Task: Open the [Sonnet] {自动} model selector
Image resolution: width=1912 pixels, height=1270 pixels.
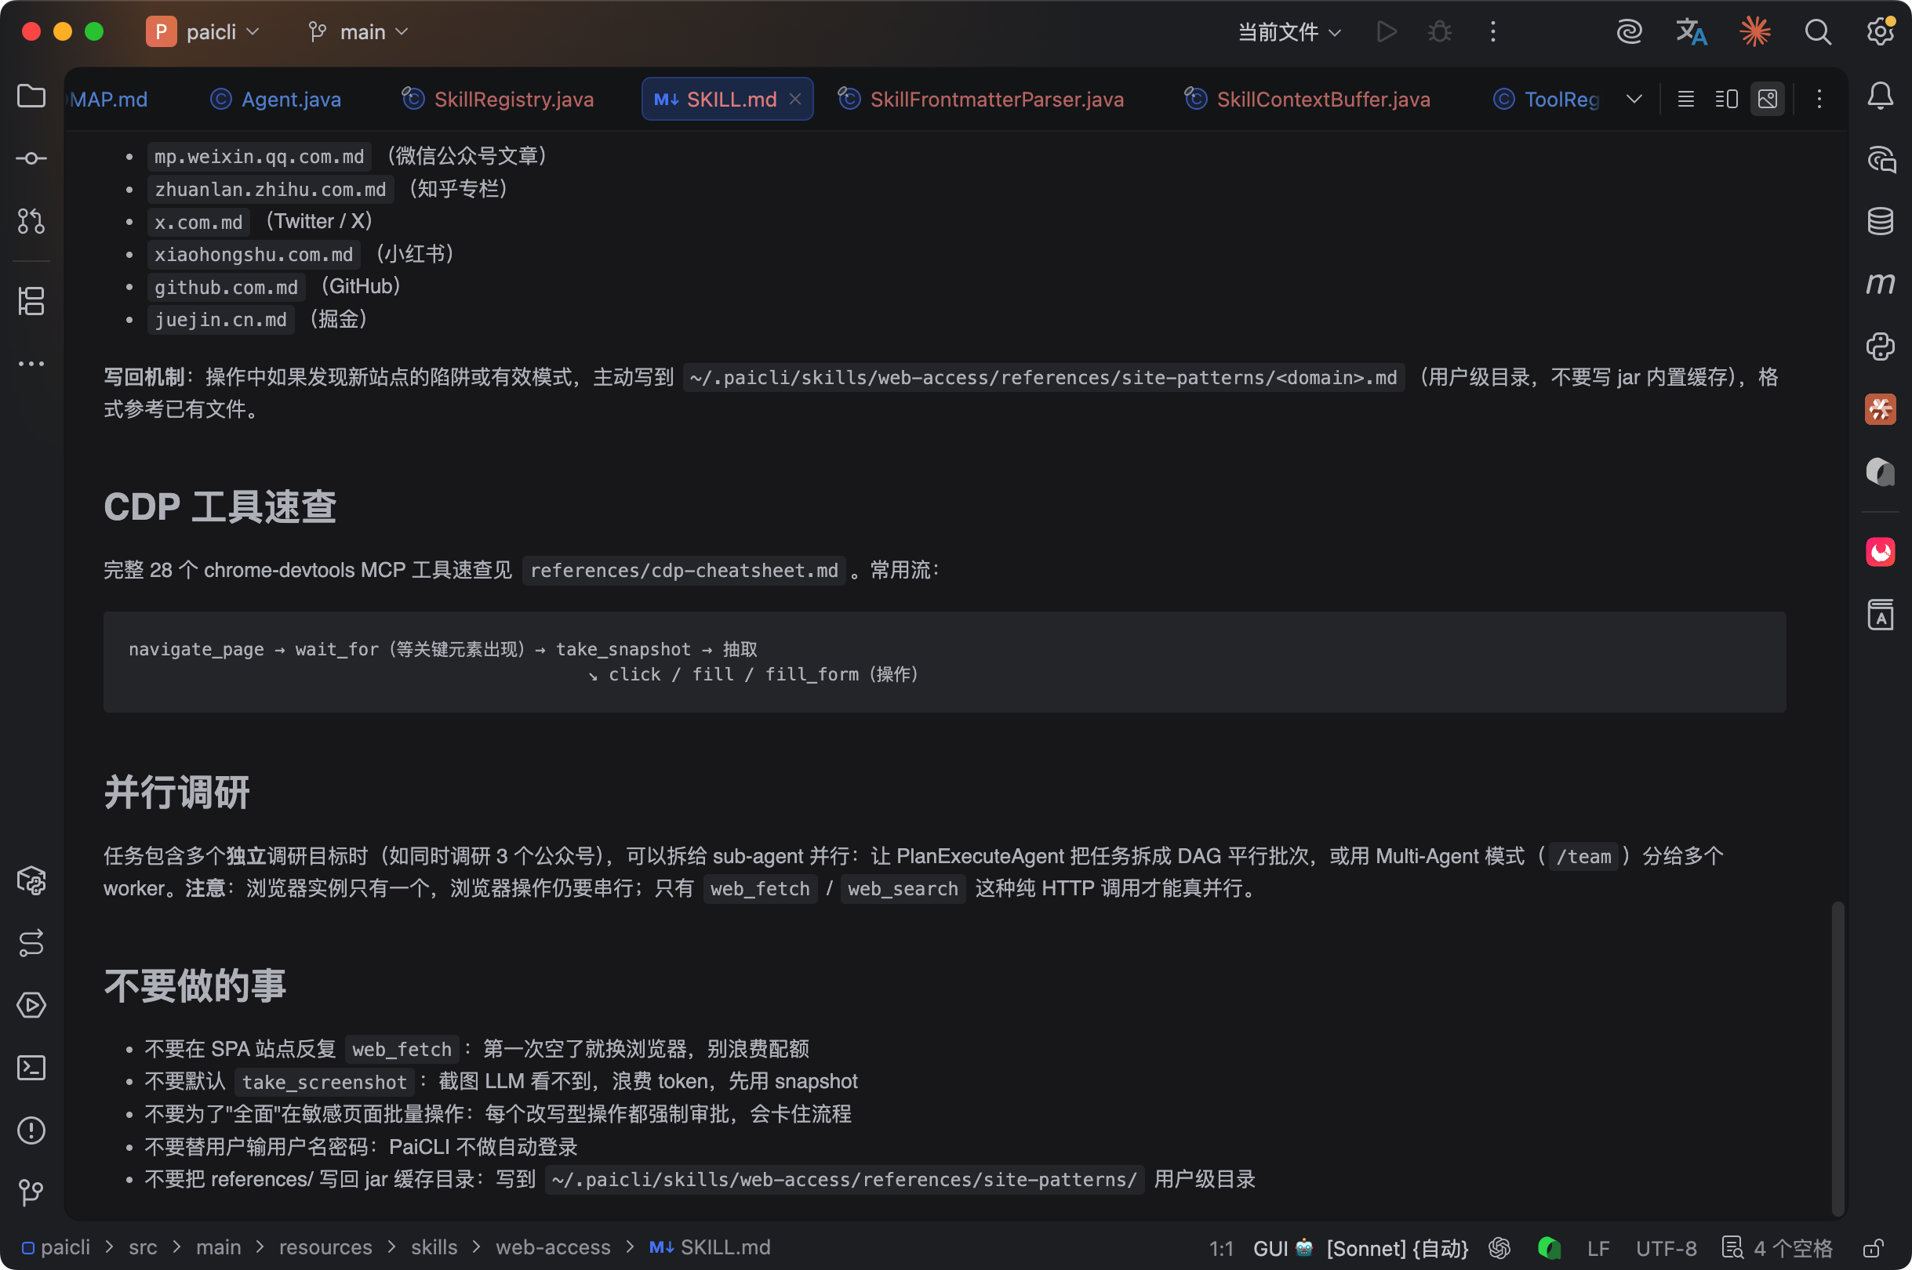Action: coord(1397,1247)
